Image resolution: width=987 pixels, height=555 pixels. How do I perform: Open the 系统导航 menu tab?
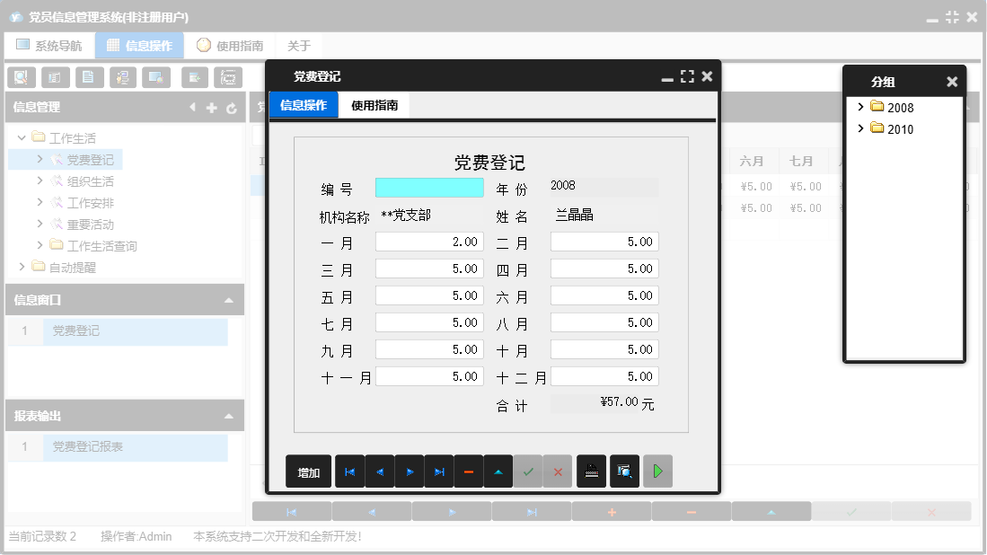click(x=48, y=44)
